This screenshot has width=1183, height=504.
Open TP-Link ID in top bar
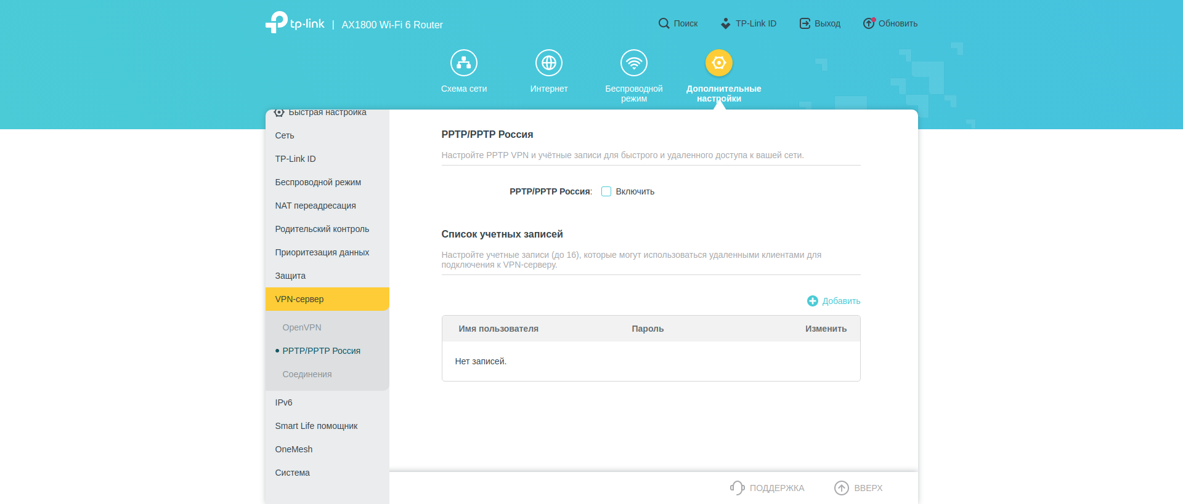tap(748, 23)
